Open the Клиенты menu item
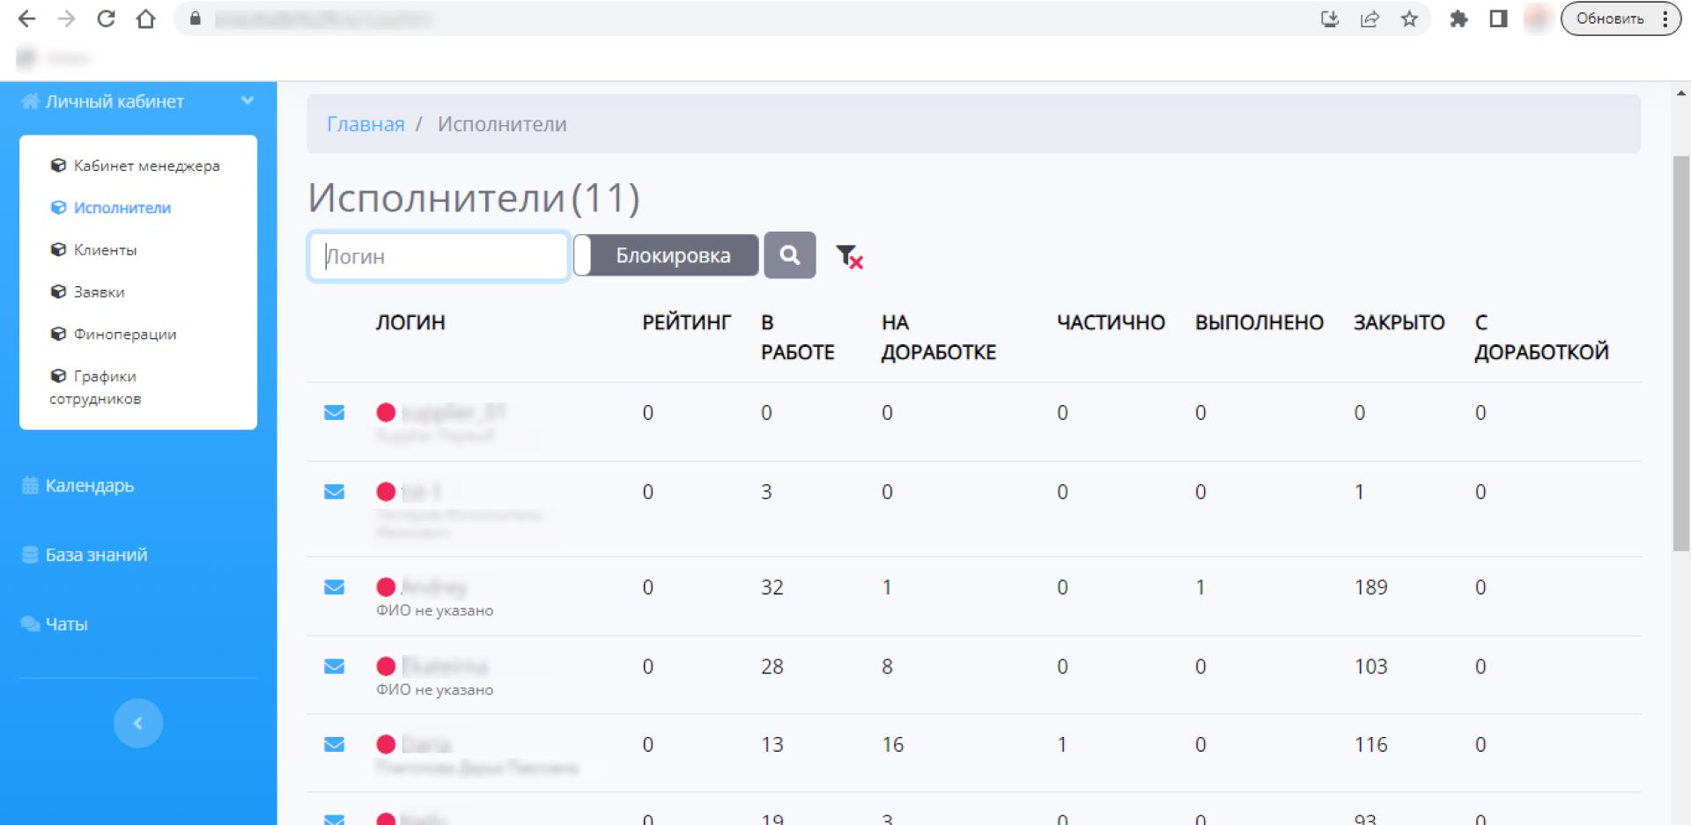 click(105, 250)
